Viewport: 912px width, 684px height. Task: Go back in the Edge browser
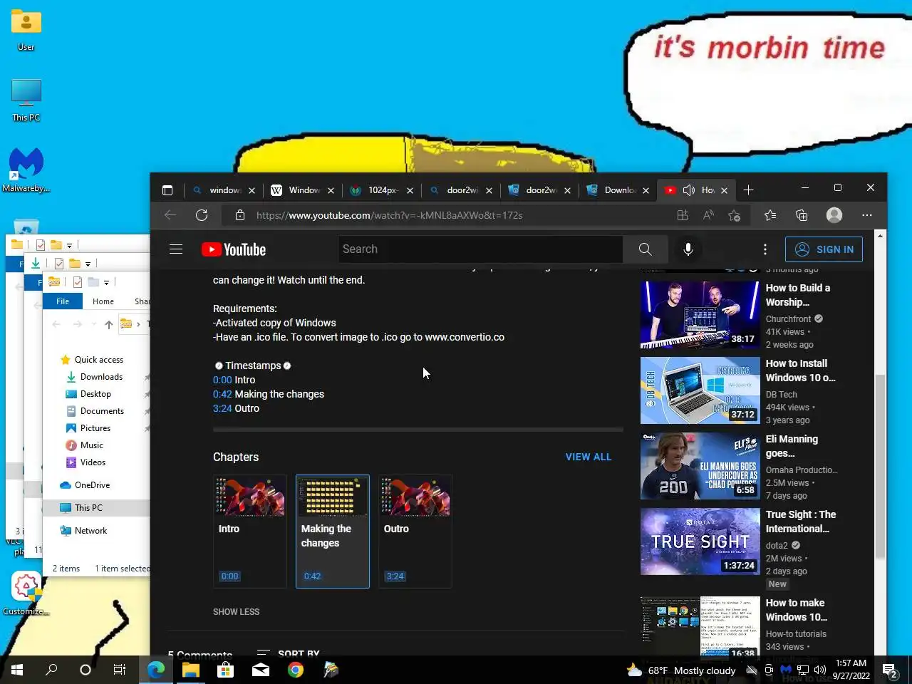pos(170,215)
